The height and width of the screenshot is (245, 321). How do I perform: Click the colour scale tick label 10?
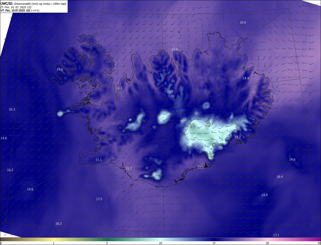point(160,243)
